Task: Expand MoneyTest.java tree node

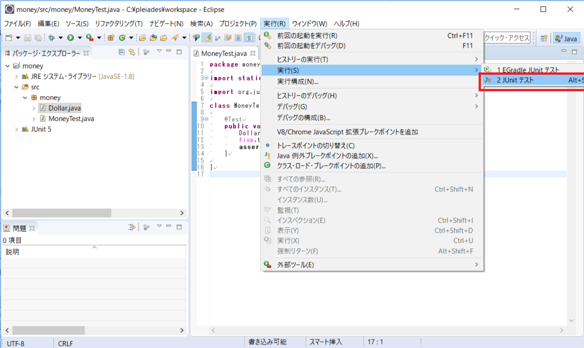Action: click(x=34, y=119)
